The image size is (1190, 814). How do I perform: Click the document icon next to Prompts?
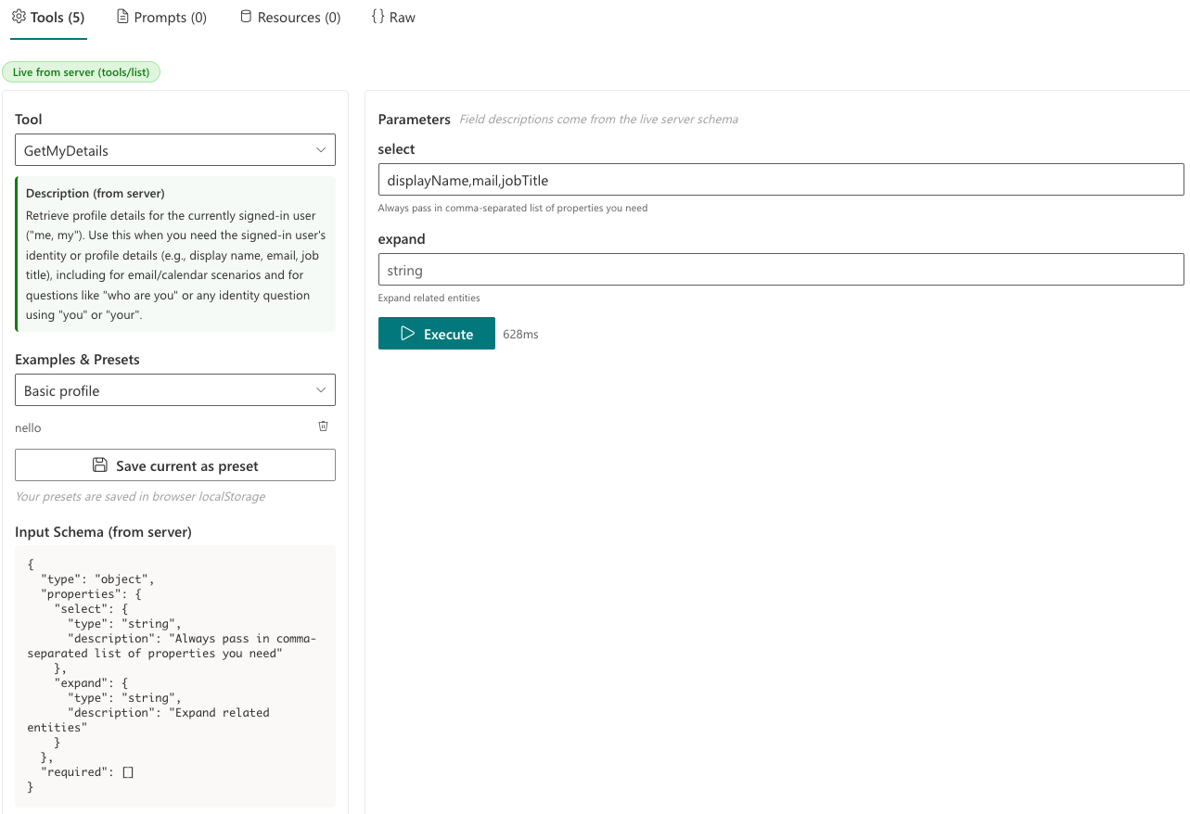(121, 16)
